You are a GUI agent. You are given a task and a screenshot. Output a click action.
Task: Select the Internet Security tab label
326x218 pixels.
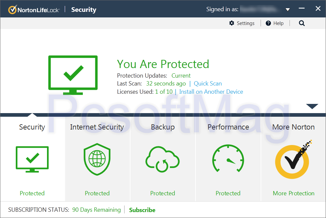(97, 127)
